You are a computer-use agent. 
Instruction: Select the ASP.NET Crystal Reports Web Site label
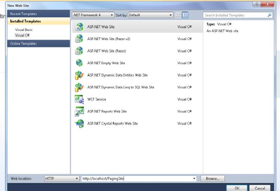click(x=112, y=123)
